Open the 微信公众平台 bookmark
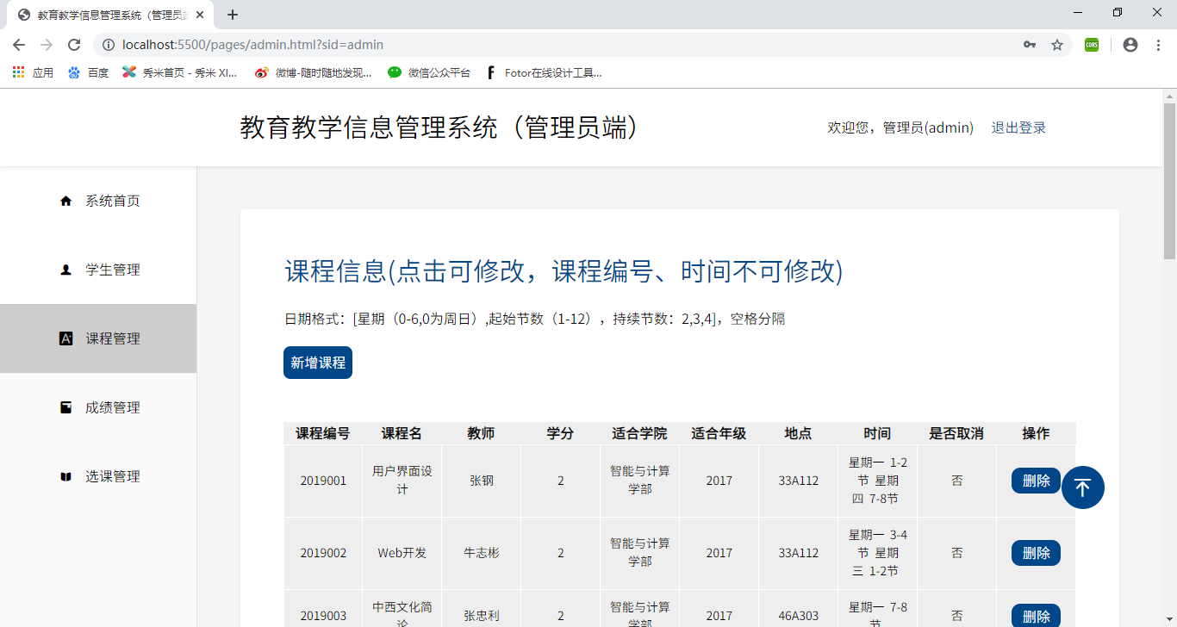The width and height of the screenshot is (1177, 627). click(x=429, y=73)
